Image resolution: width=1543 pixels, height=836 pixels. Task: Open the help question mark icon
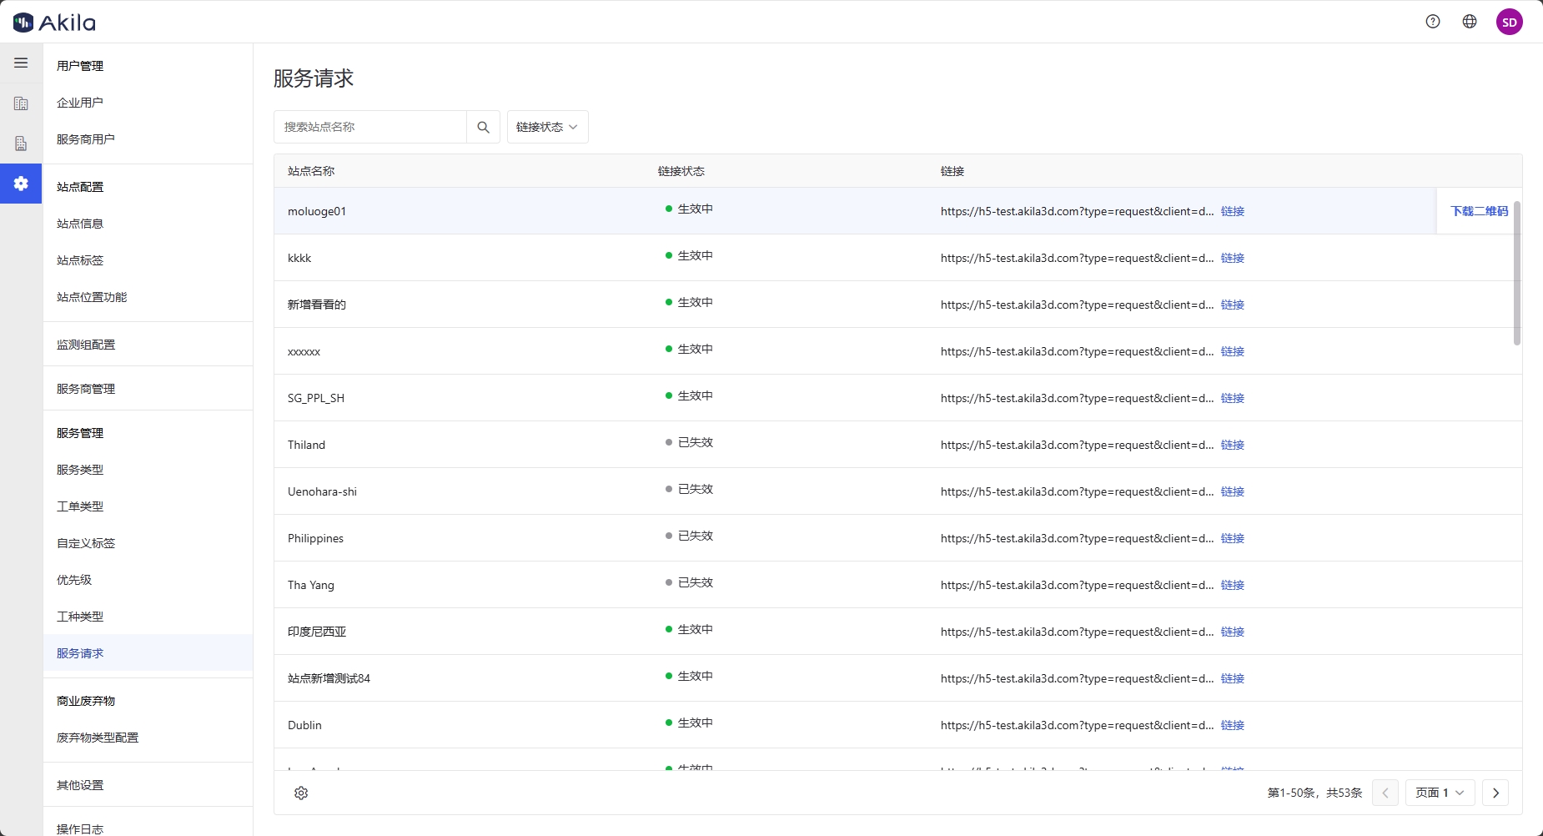(1433, 22)
